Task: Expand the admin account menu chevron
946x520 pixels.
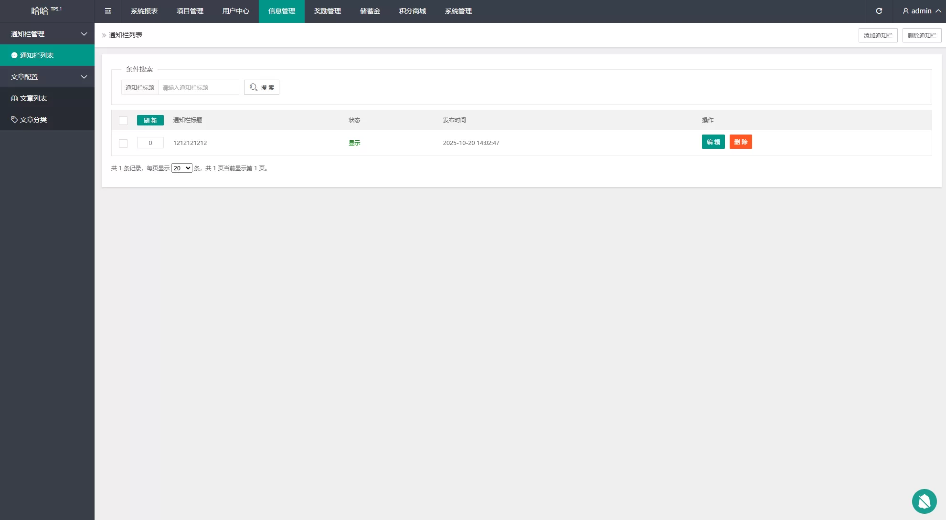Action: [x=938, y=11]
